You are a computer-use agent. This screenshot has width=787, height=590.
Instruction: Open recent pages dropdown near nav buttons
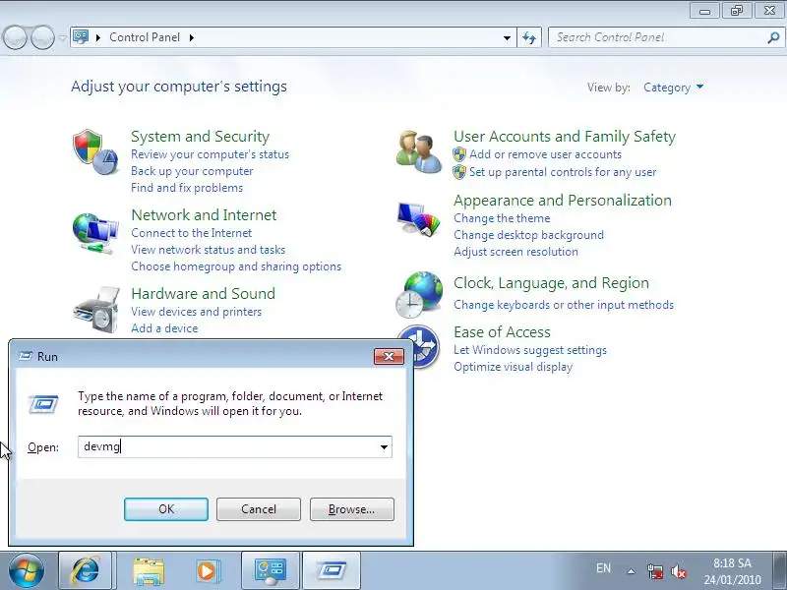[x=62, y=37]
